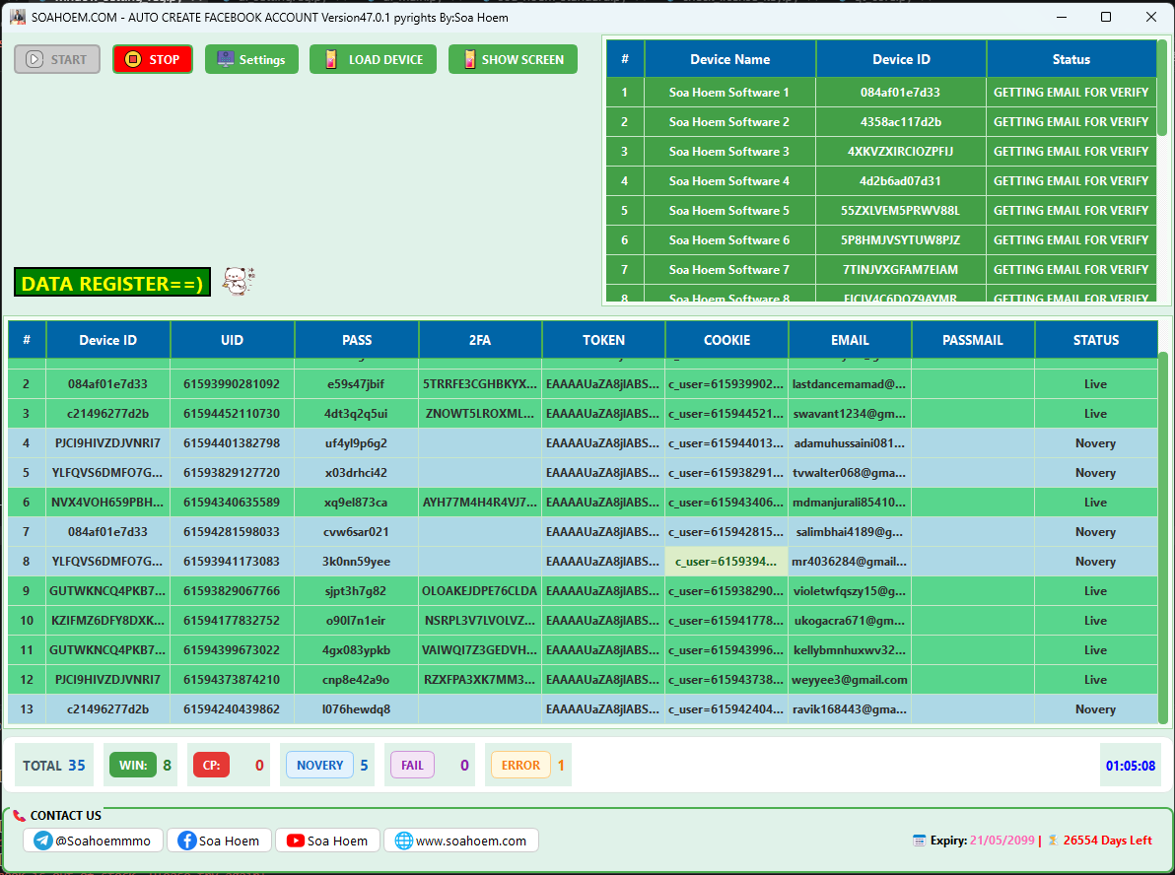The width and height of the screenshot is (1175, 875).
Task: Click the calendar icon beside Expiry
Action: 920,841
